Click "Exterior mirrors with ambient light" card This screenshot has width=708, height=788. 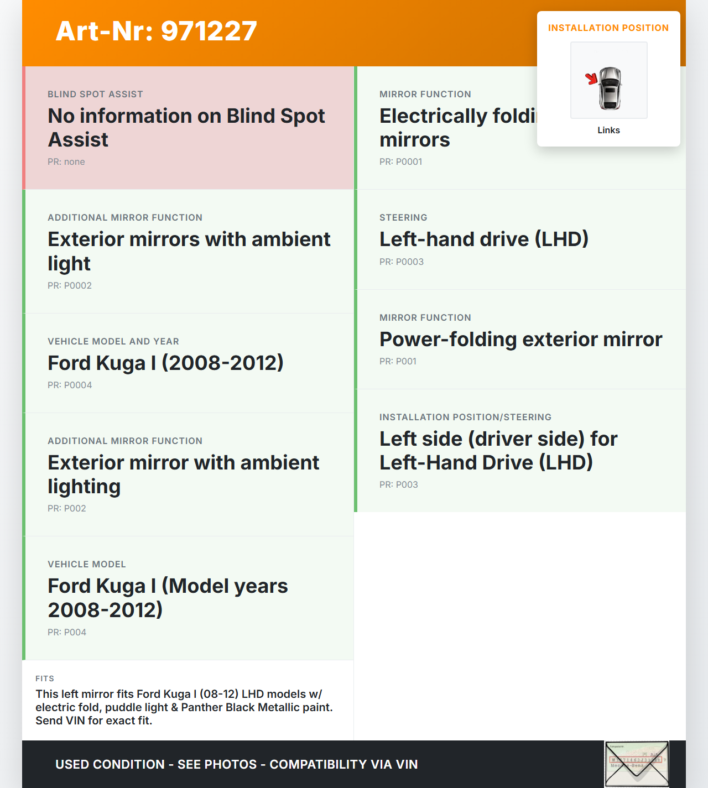189,251
